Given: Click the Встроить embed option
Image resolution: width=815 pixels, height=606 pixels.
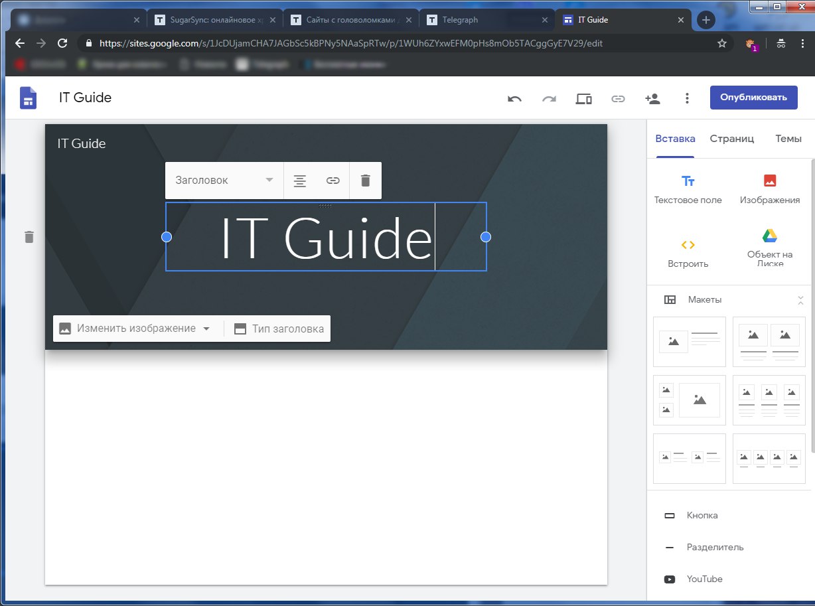Looking at the screenshot, I should [688, 254].
